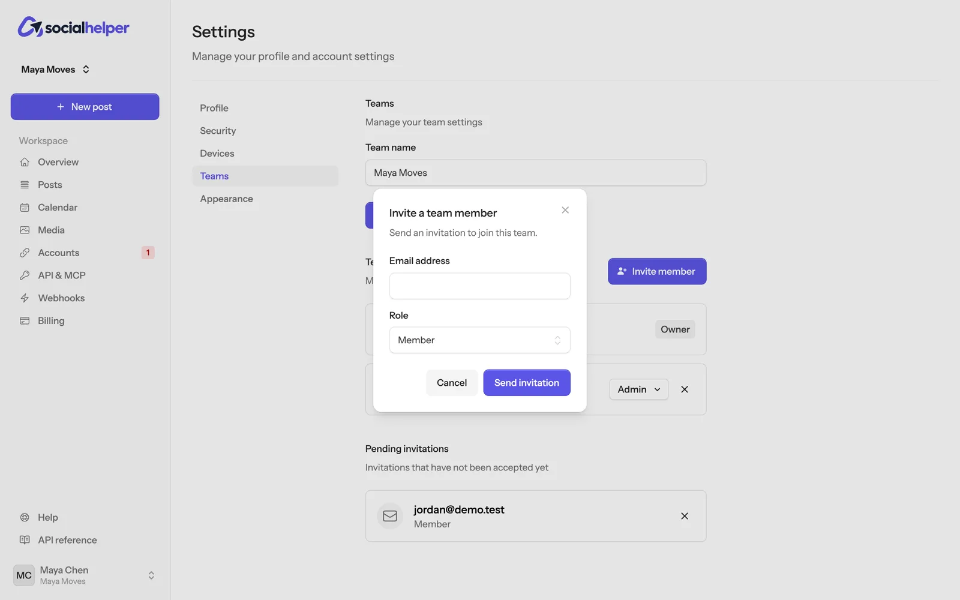Image resolution: width=960 pixels, height=600 pixels.
Task: Click the Accounts link icon
Action: (25, 253)
